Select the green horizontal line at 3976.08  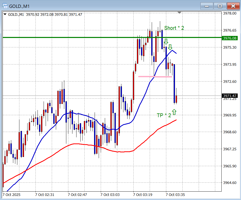pos(77,38)
